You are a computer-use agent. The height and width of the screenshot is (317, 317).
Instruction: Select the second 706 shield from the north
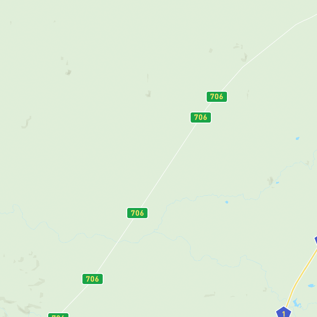[200, 117]
